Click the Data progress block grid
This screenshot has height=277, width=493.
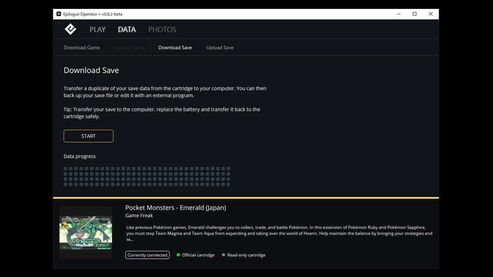[147, 176]
